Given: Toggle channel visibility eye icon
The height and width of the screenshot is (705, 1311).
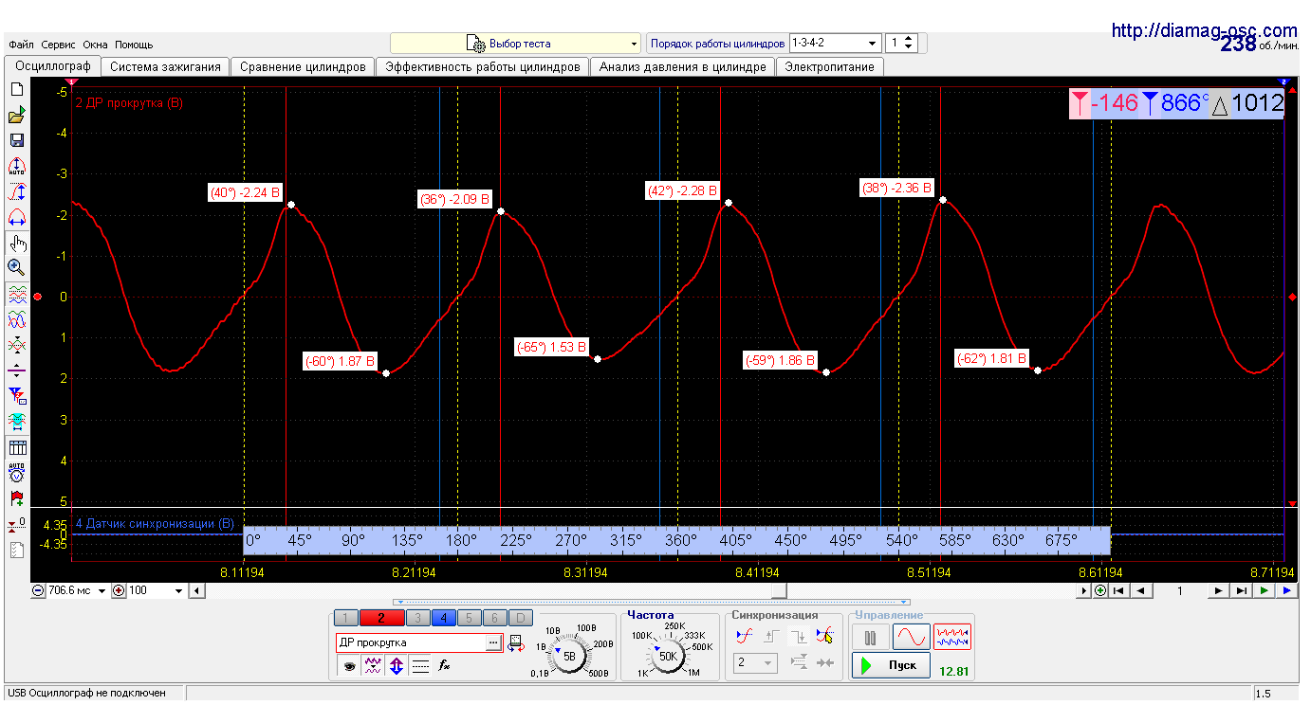Looking at the screenshot, I should (349, 666).
